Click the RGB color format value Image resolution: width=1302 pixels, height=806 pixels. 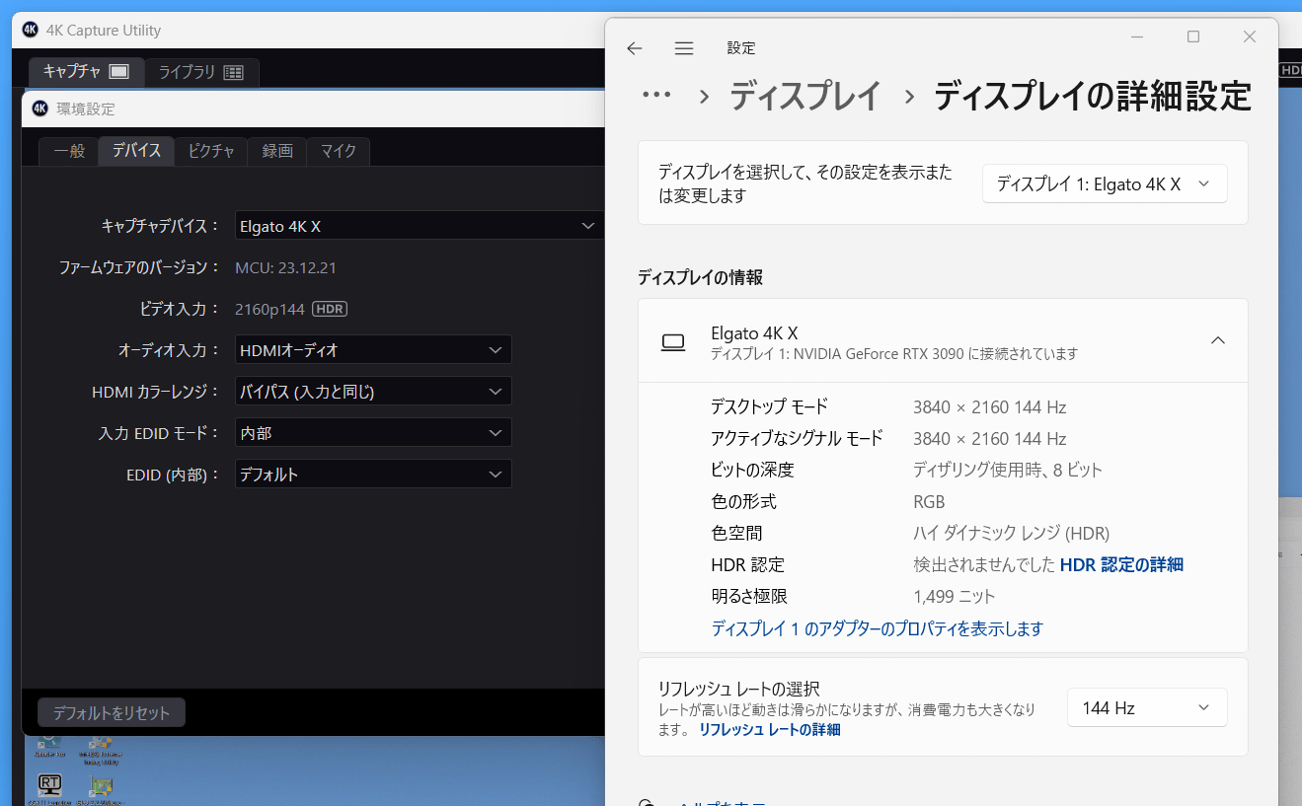[x=929, y=501]
